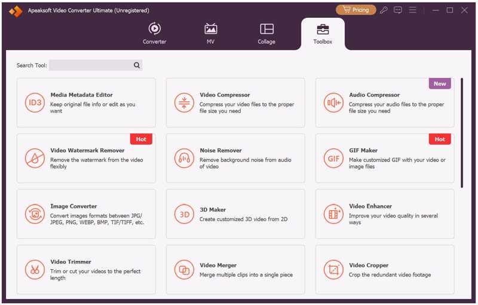
Task: Click "Convert images formats between JPG/" text
Action: click(x=96, y=216)
